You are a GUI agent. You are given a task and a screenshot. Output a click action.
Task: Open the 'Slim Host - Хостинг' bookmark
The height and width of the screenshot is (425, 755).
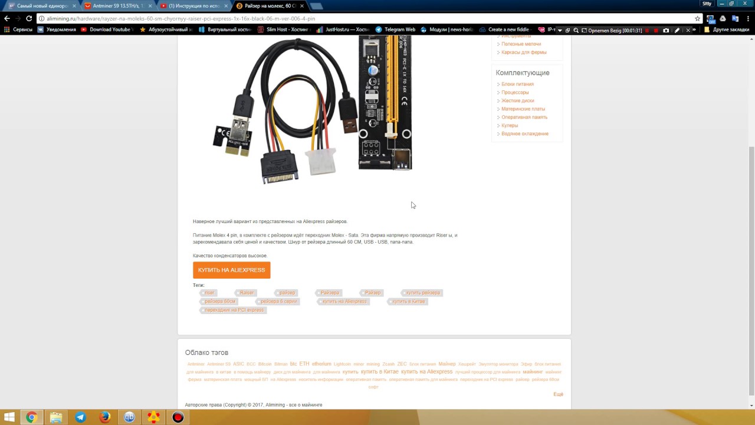click(283, 30)
